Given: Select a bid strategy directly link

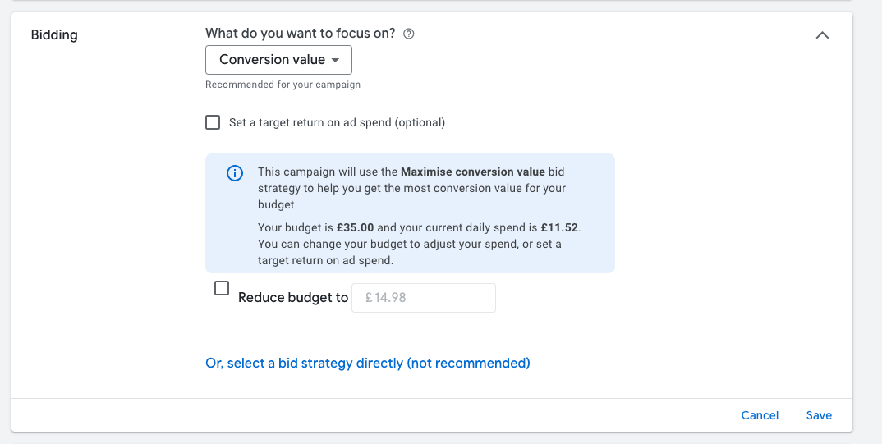Looking at the screenshot, I should point(367,363).
